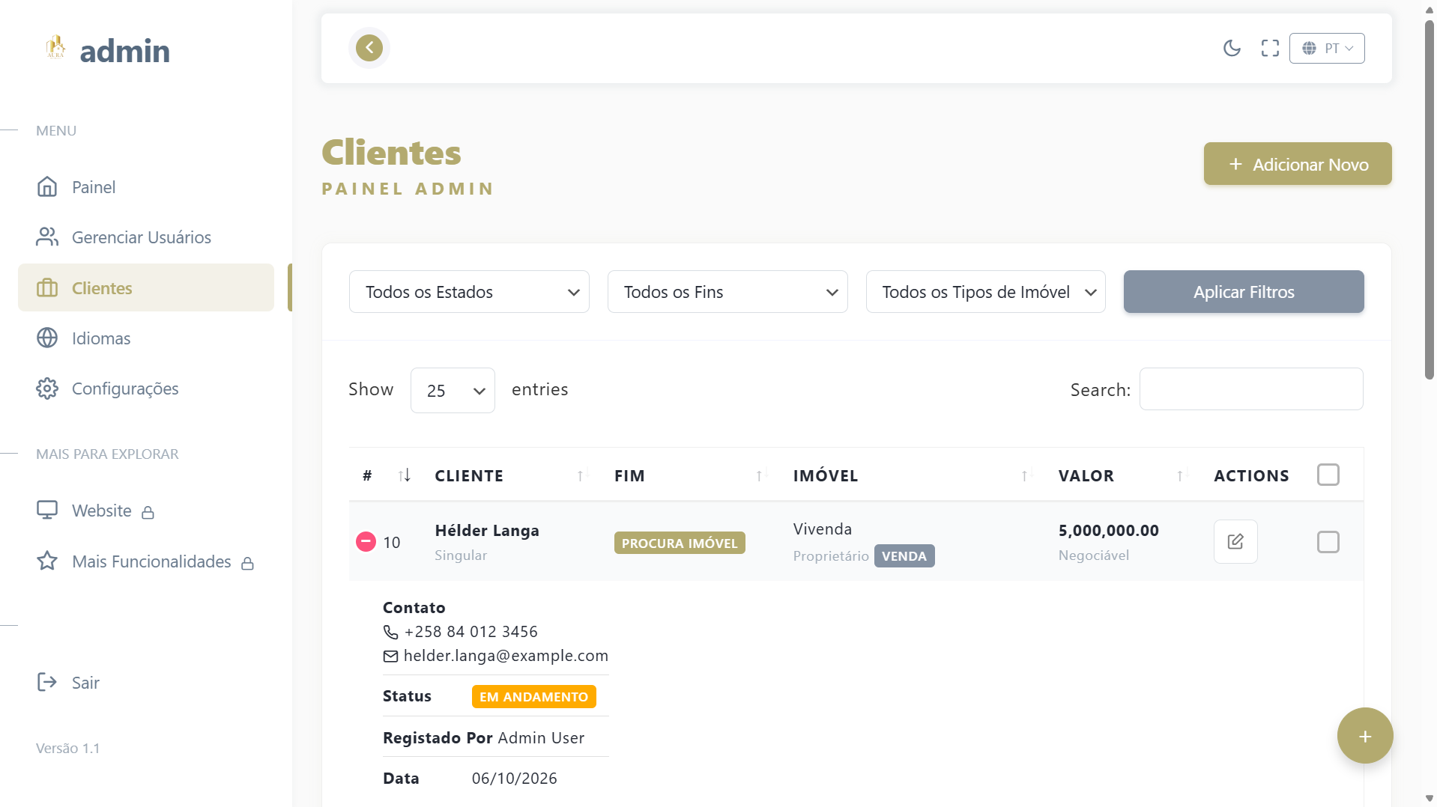
Task: Expand the Todos os Estados dropdown
Action: (469, 292)
